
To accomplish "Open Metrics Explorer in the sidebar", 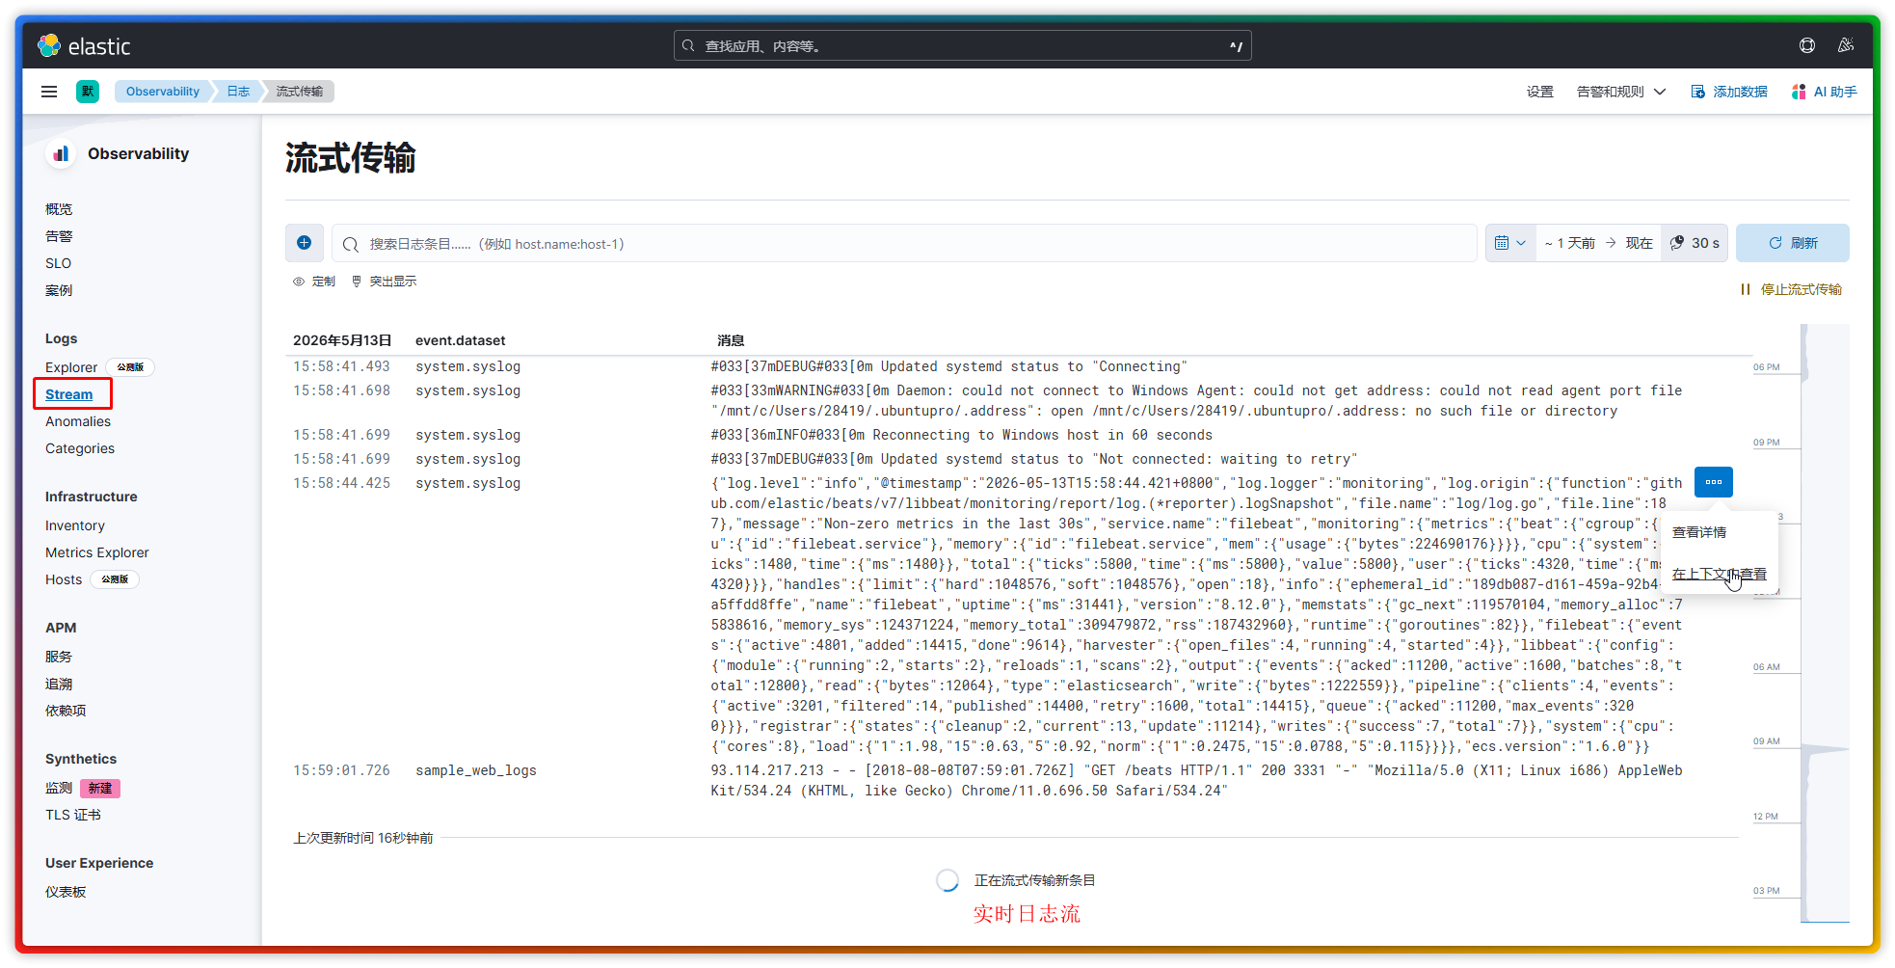I will 97,552.
